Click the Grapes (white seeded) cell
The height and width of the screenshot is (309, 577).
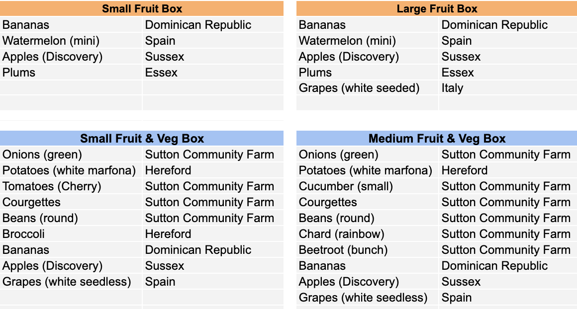[367, 88]
